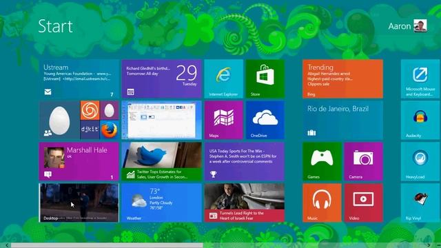
Task: Open the People tile with egg avatar
Action: click(59, 120)
